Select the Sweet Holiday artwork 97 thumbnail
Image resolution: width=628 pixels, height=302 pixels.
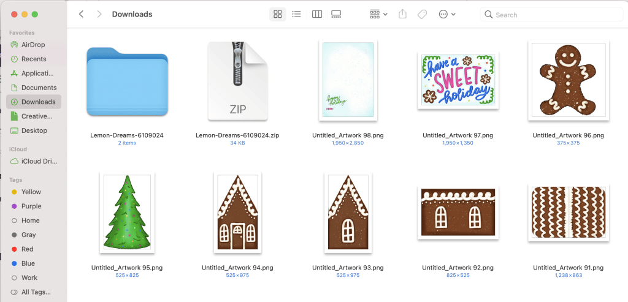pyautogui.click(x=458, y=80)
